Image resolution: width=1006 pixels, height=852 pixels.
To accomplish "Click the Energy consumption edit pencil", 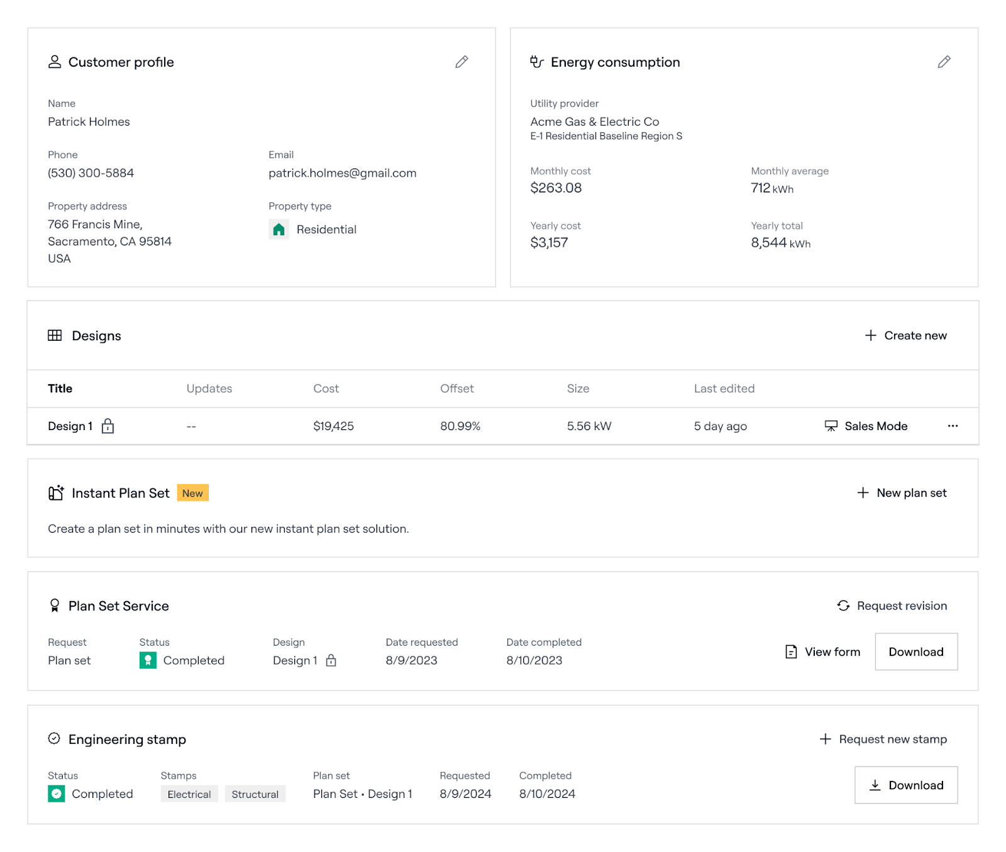I will pos(944,62).
